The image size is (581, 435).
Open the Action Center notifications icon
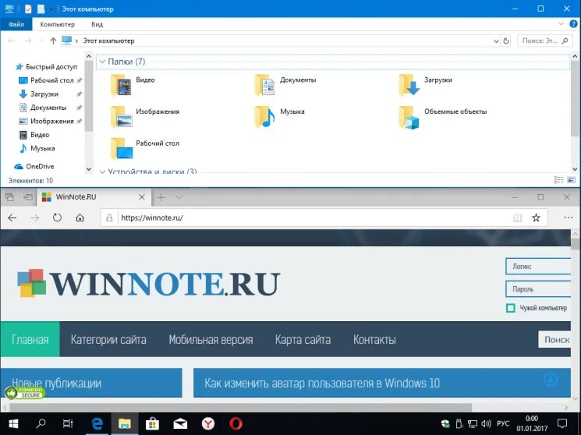point(562,423)
